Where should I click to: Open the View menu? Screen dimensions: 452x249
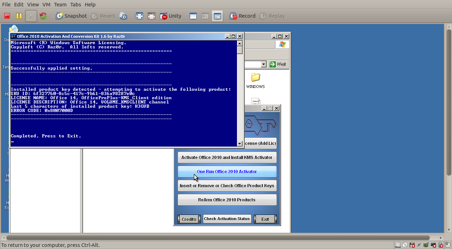33,5
